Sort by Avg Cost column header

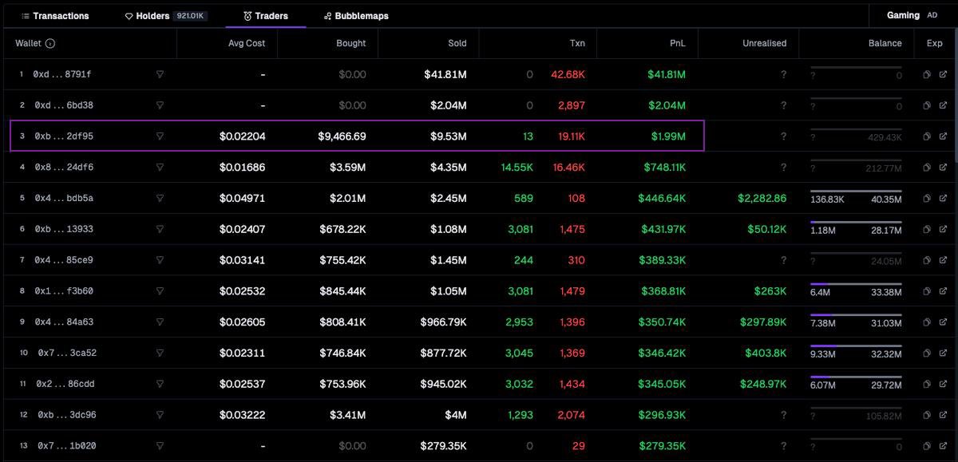coord(247,43)
